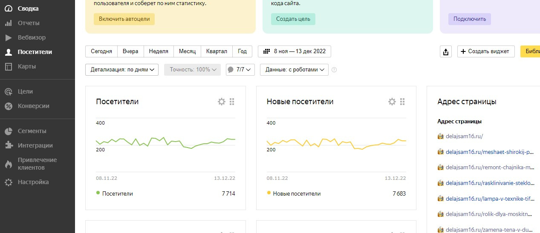Expand Данные: с роботами dropdown
This screenshot has width=540, height=233.
pos(294,70)
